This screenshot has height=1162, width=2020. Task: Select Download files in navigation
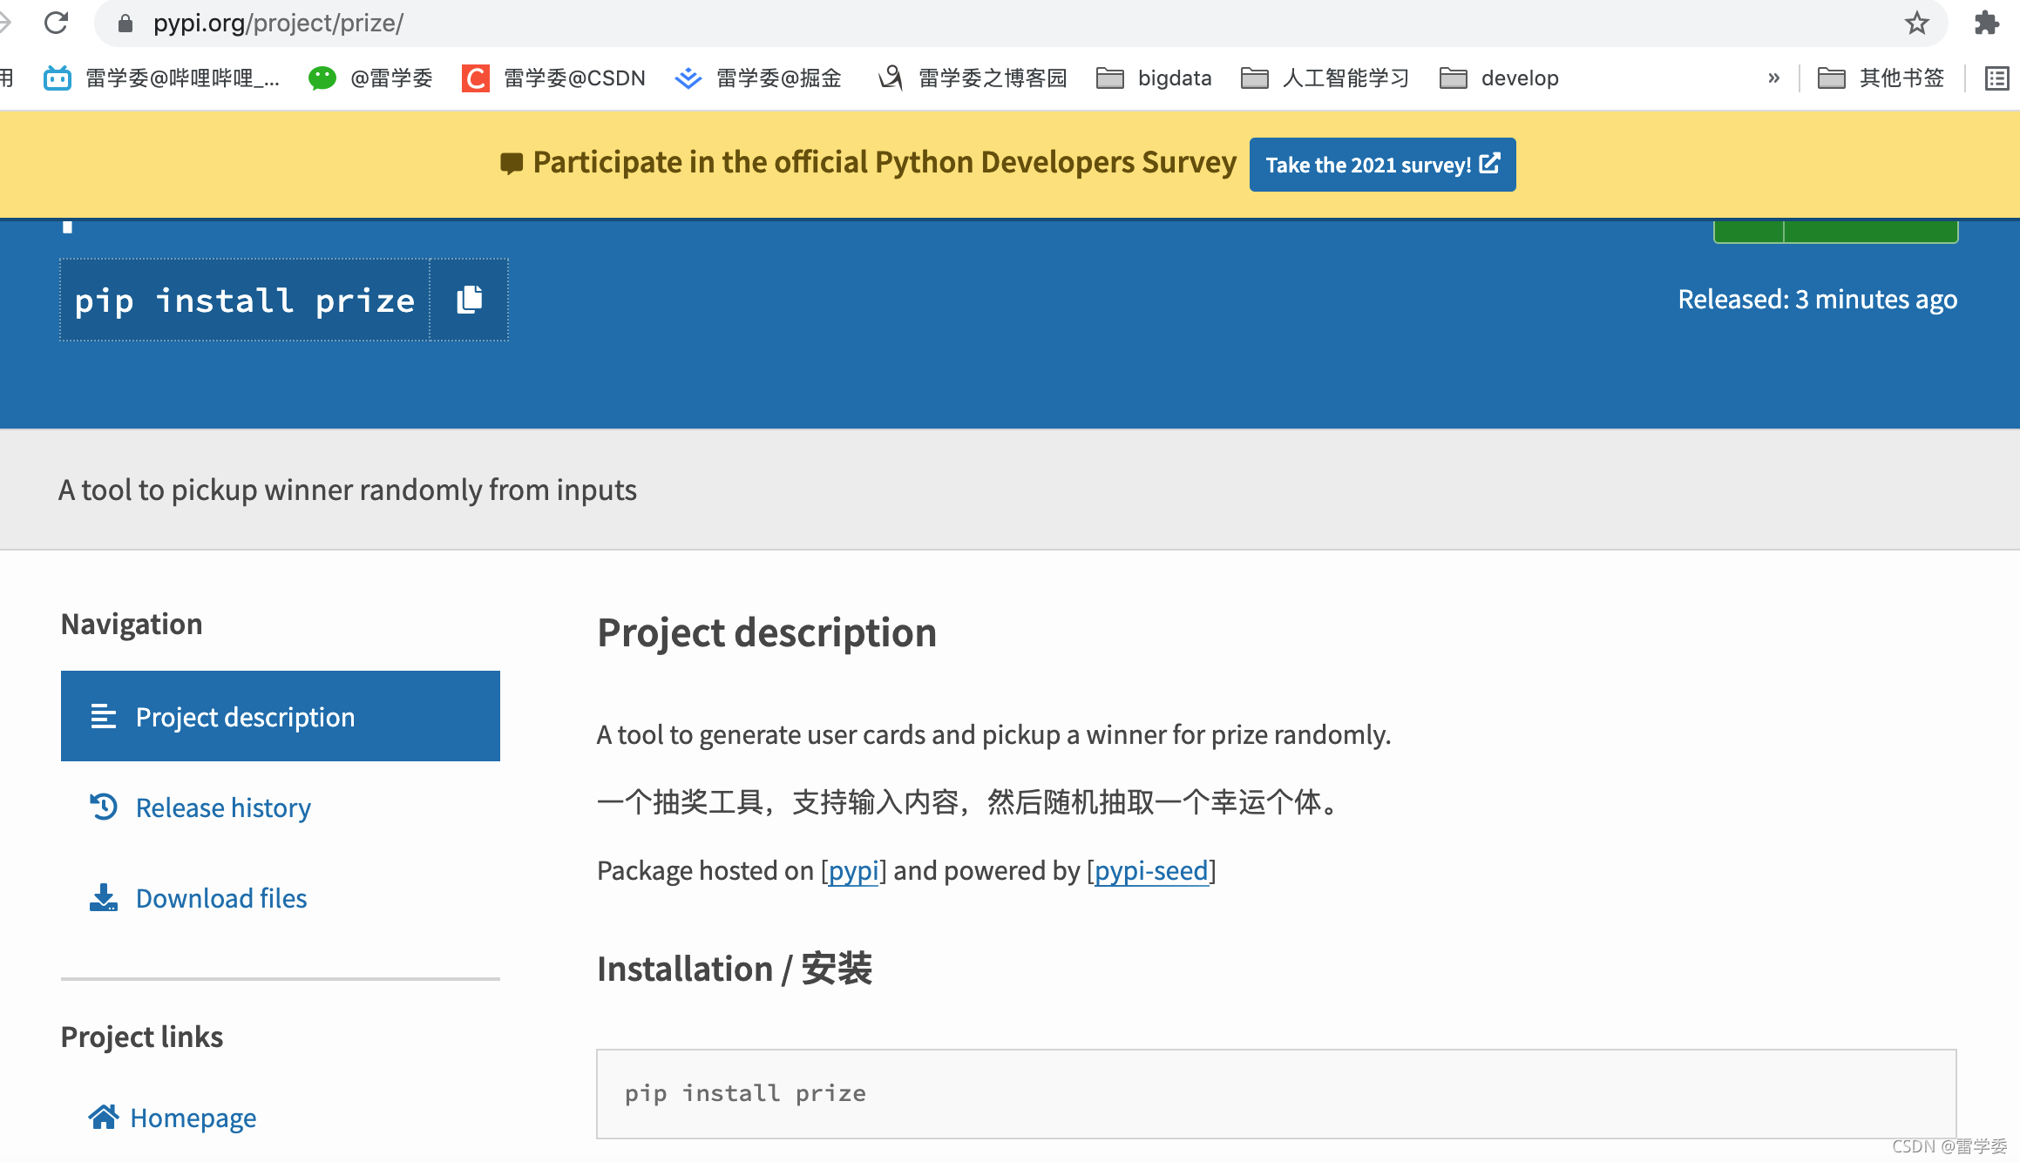[221, 898]
